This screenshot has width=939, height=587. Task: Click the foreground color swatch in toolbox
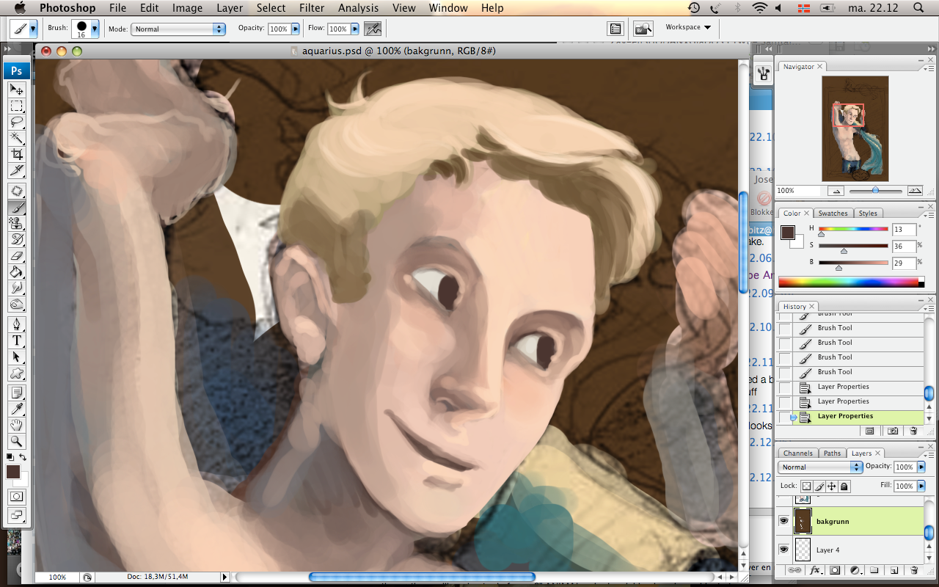[13, 472]
